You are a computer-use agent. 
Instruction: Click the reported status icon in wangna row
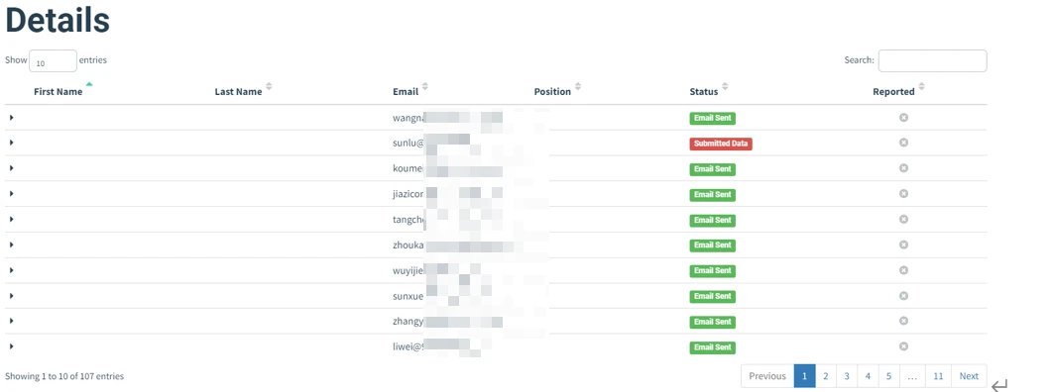pyautogui.click(x=903, y=117)
